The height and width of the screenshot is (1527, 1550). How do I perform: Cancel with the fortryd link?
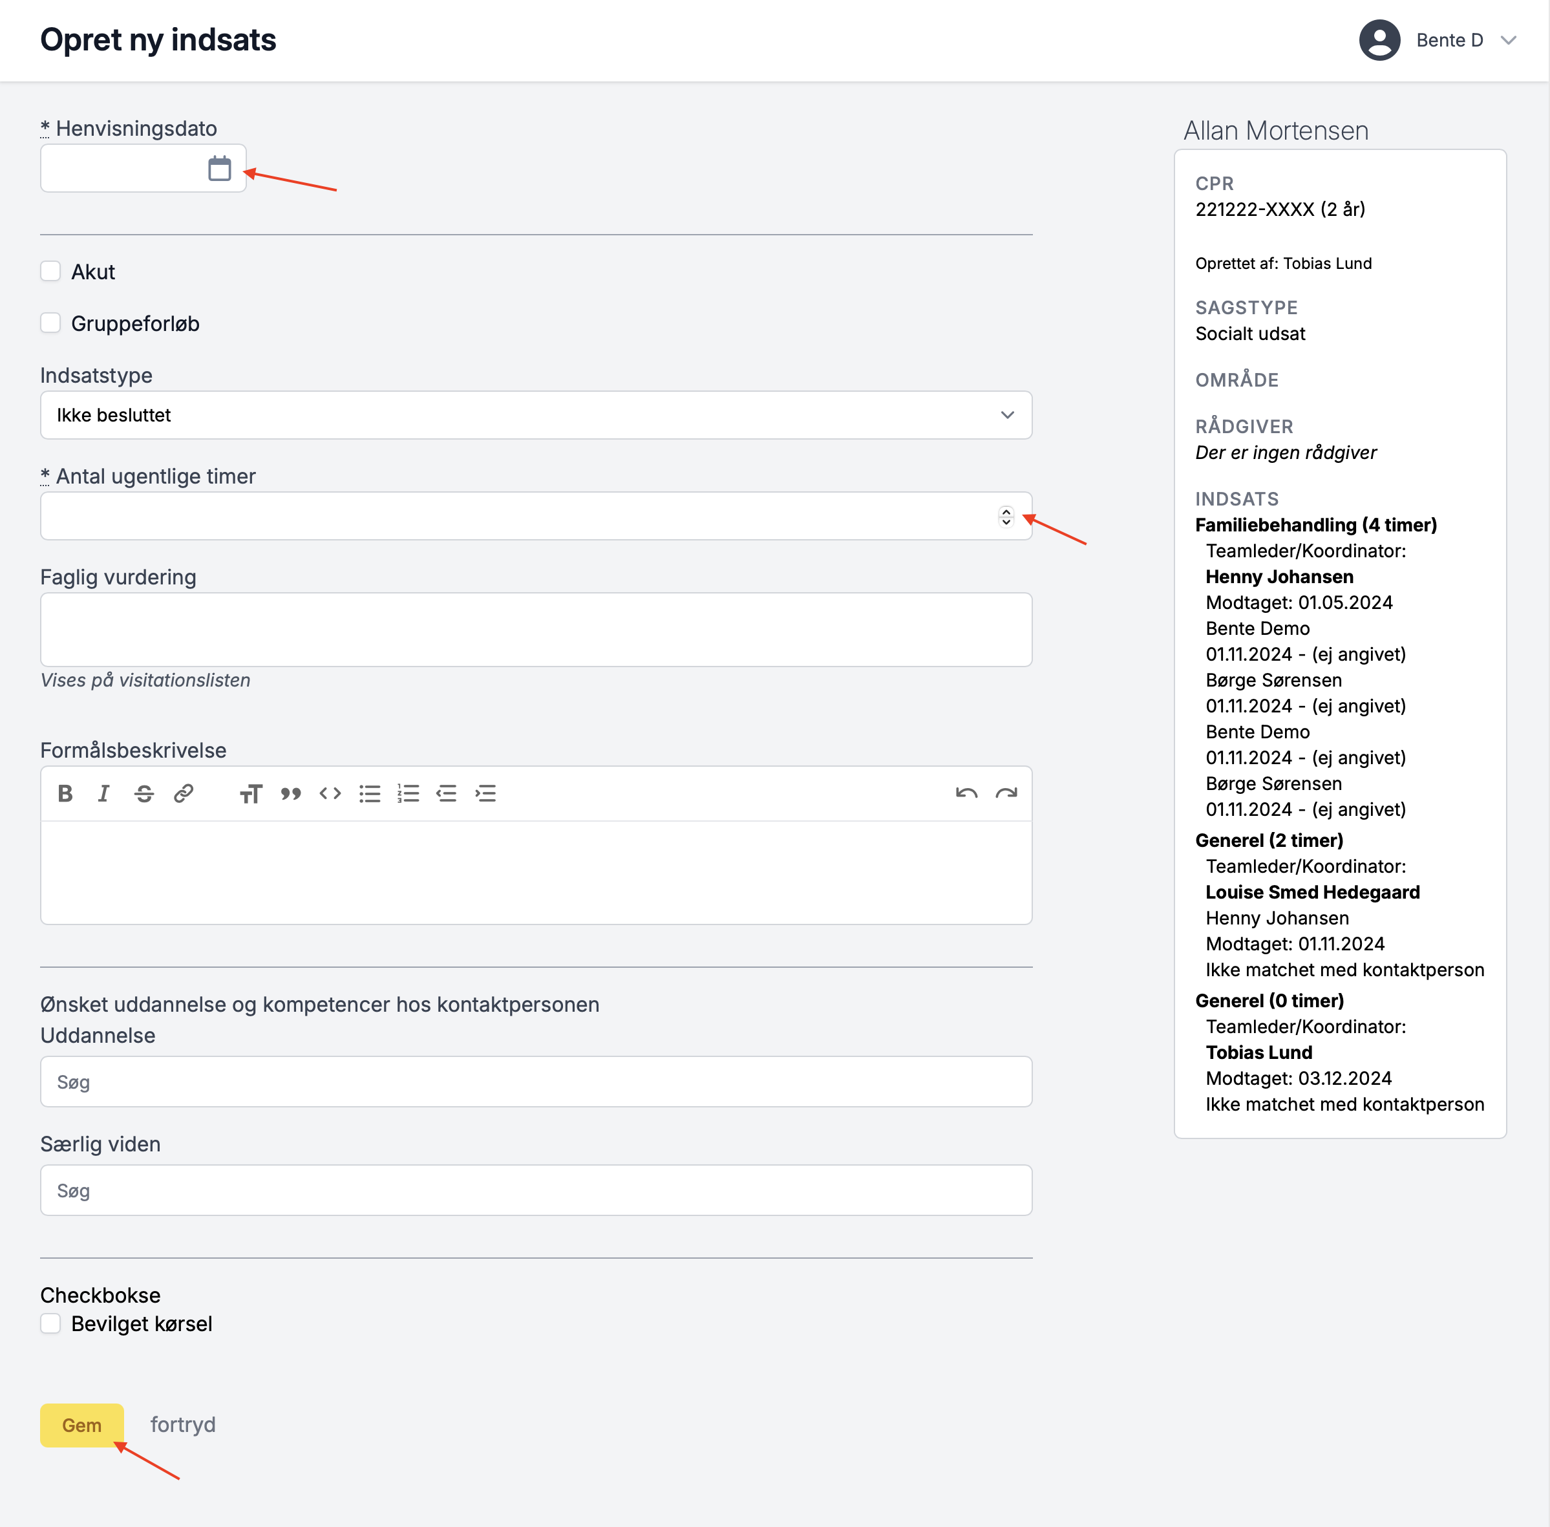point(183,1424)
